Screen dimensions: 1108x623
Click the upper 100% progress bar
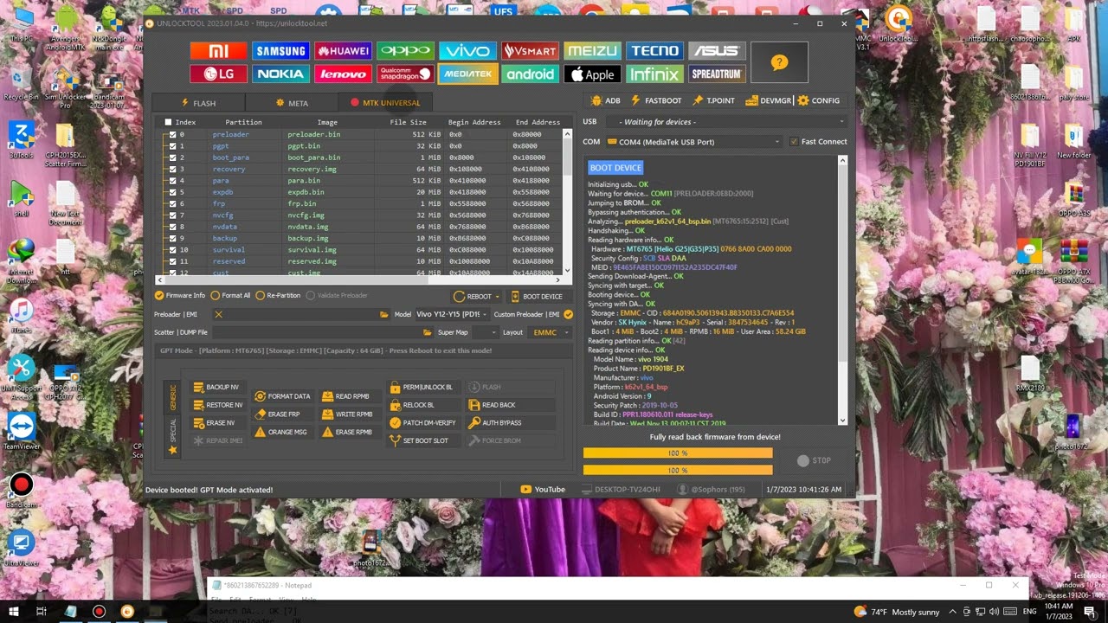[x=678, y=453]
